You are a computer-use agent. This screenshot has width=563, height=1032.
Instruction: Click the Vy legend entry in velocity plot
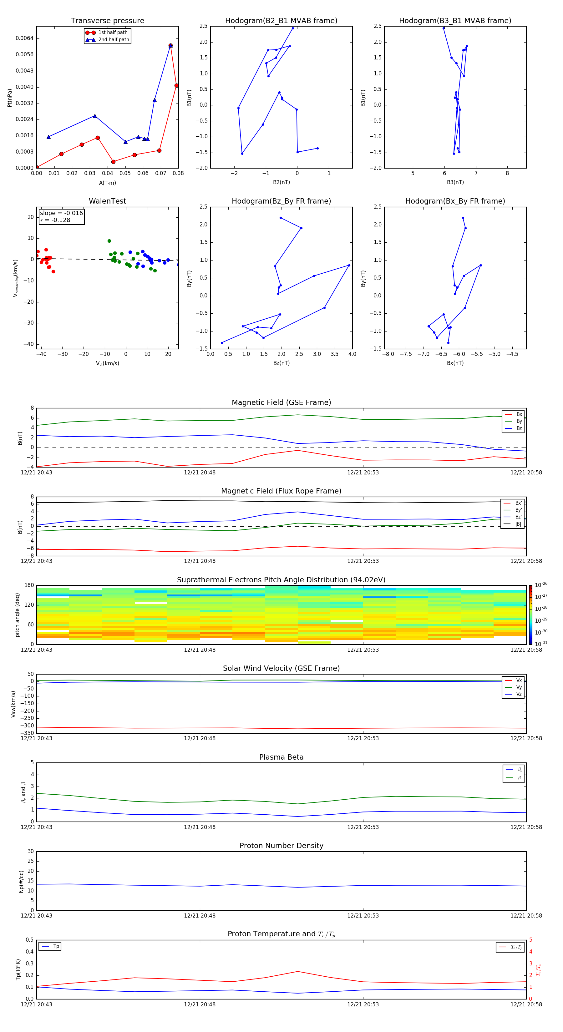coord(513,687)
